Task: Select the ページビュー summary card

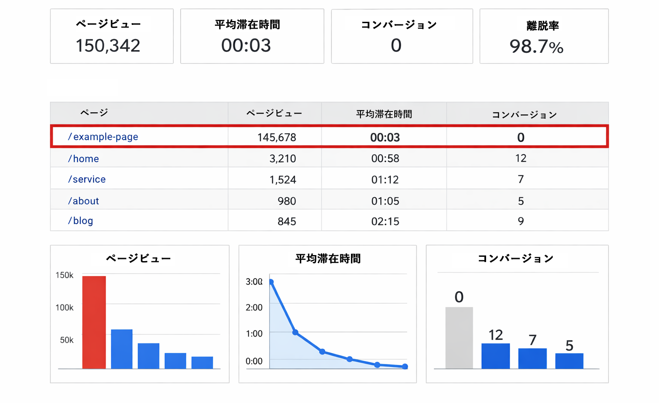Action: pyautogui.click(x=112, y=36)
